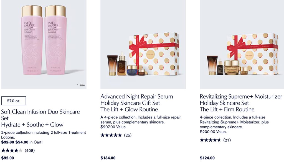Viewport: 284px width, 162px height.
Task: Select the 27.0 oz. size option
Action: (x=14, y=101)
